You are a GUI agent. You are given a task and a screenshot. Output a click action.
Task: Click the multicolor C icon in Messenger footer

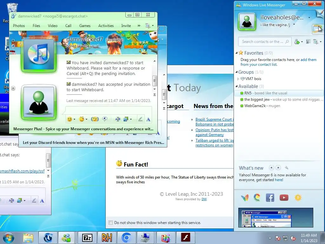(x=257, y=198)
